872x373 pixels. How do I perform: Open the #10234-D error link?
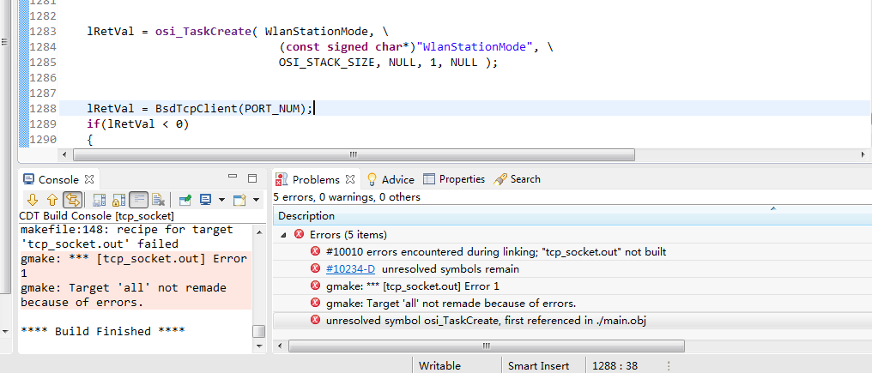(349, 268)
